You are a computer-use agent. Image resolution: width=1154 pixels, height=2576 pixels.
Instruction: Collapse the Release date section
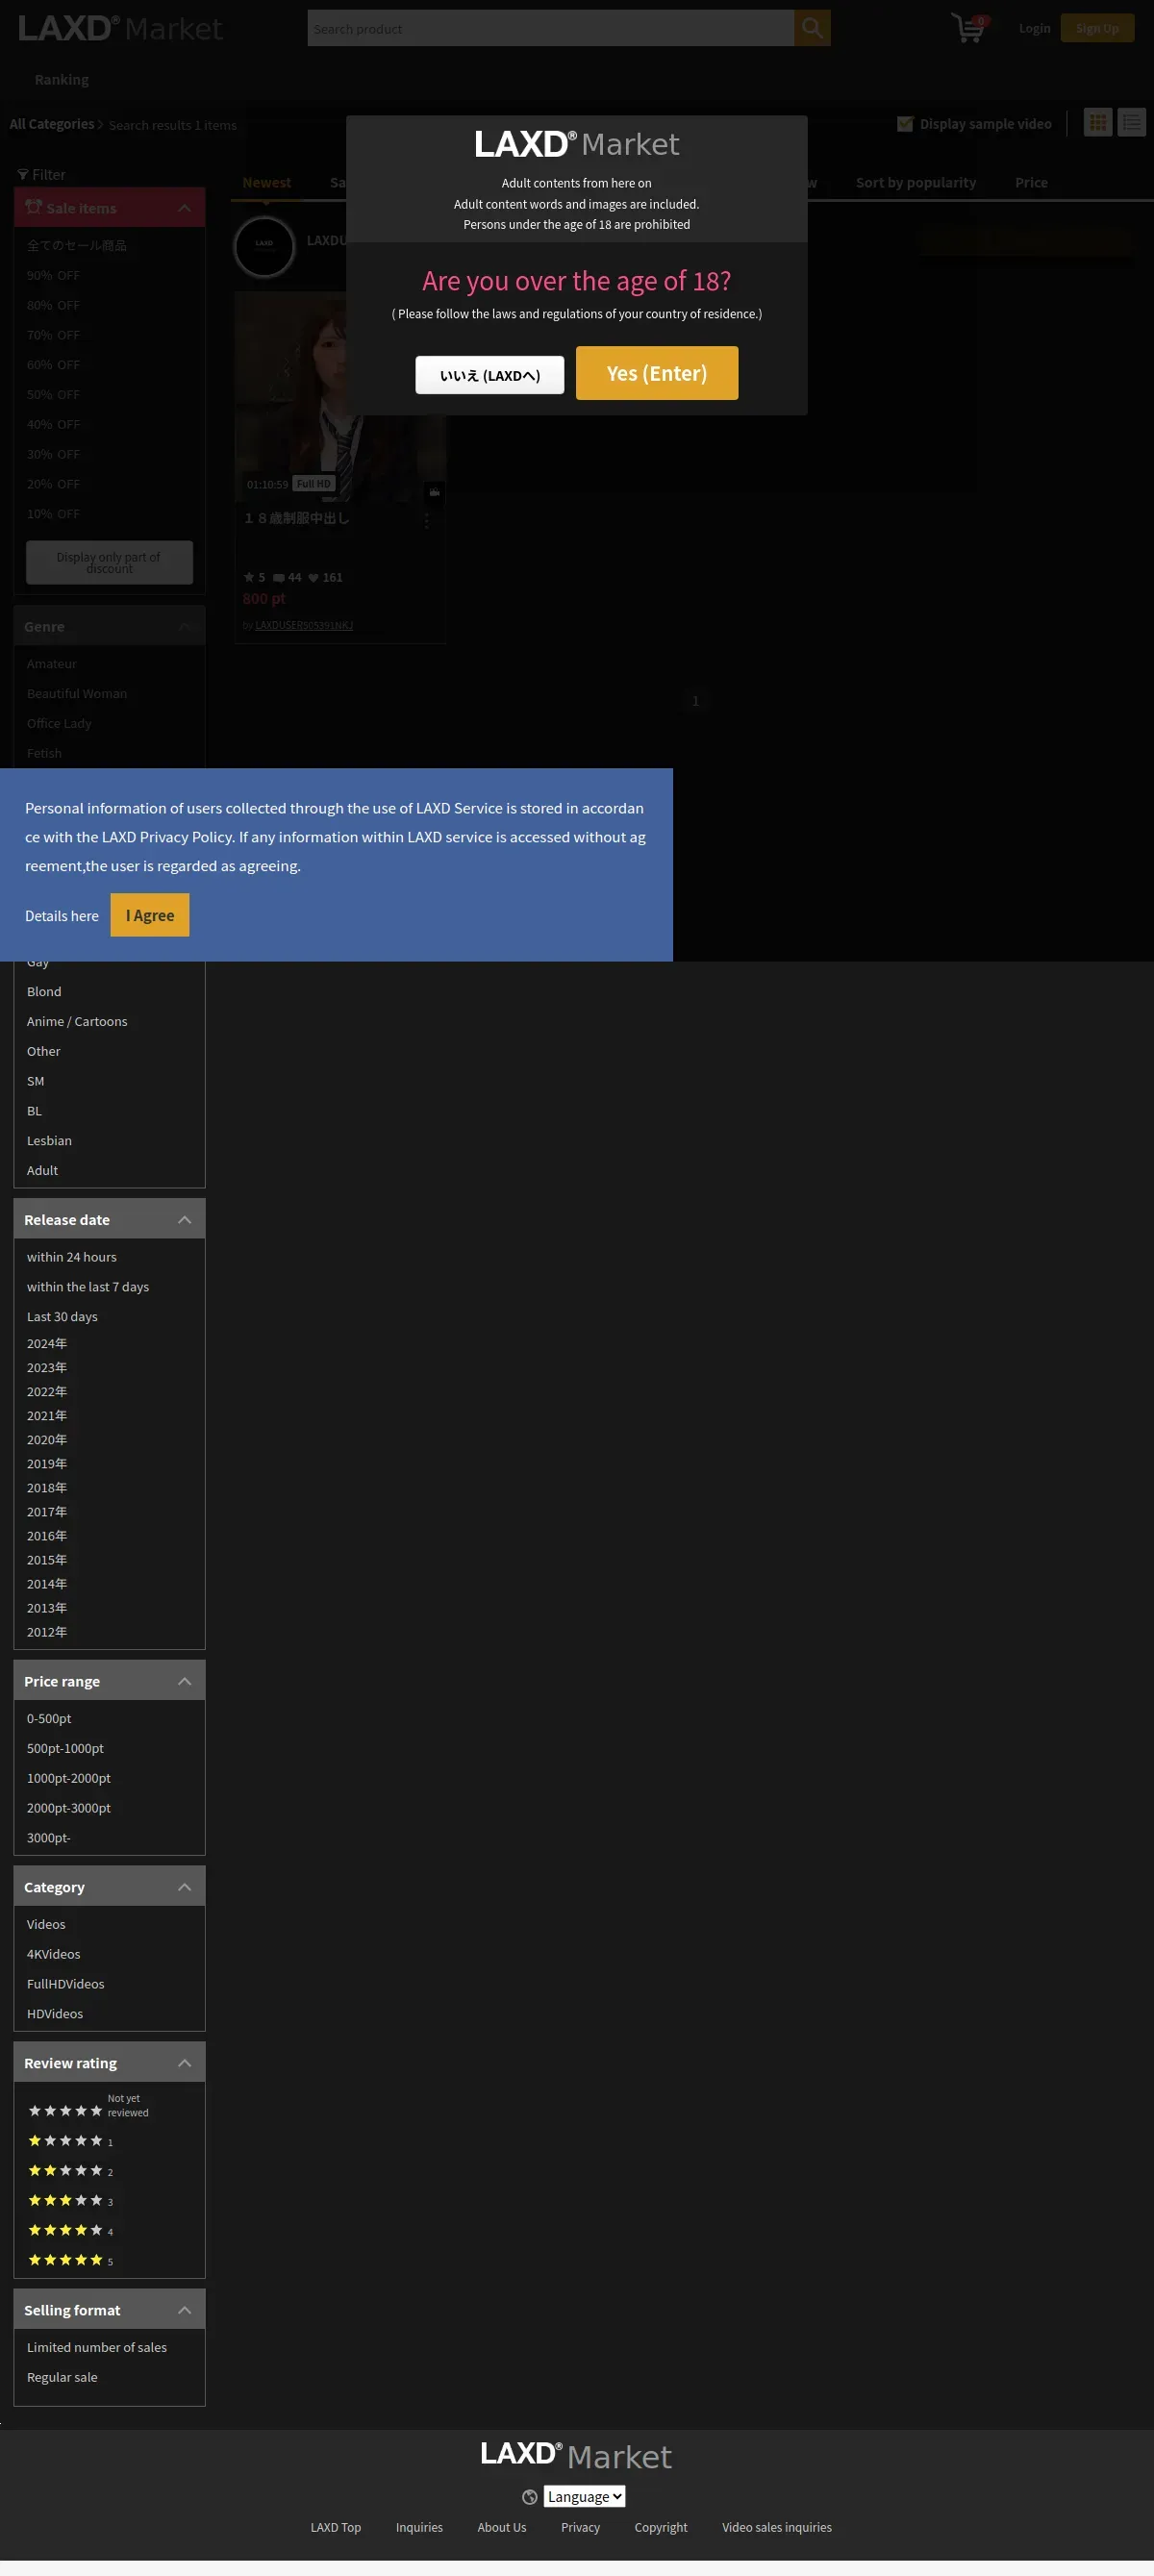point(184,1220)
